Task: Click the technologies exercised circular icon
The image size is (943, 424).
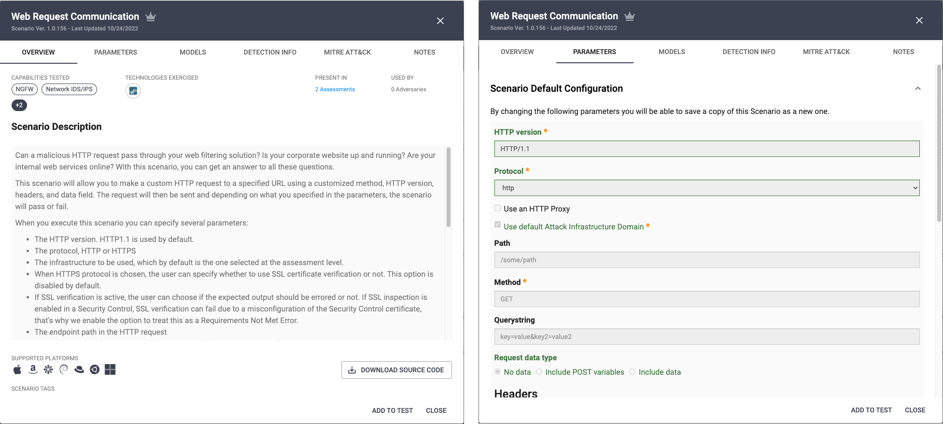Action: (133, 91)
